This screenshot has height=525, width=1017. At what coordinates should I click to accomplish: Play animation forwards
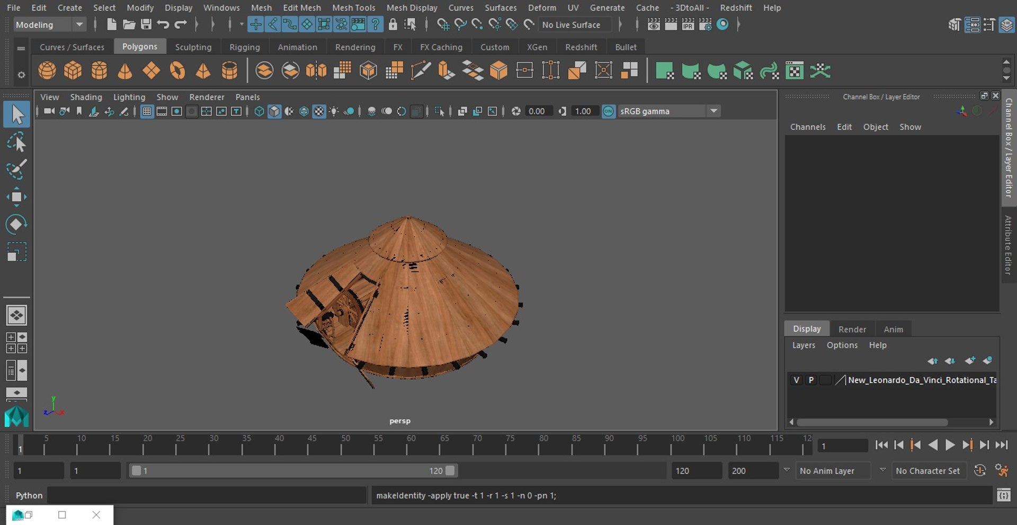pos(950,445)
